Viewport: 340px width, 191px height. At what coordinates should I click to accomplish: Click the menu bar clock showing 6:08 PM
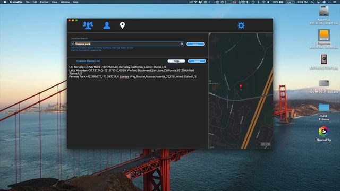[x=302, y=2]
